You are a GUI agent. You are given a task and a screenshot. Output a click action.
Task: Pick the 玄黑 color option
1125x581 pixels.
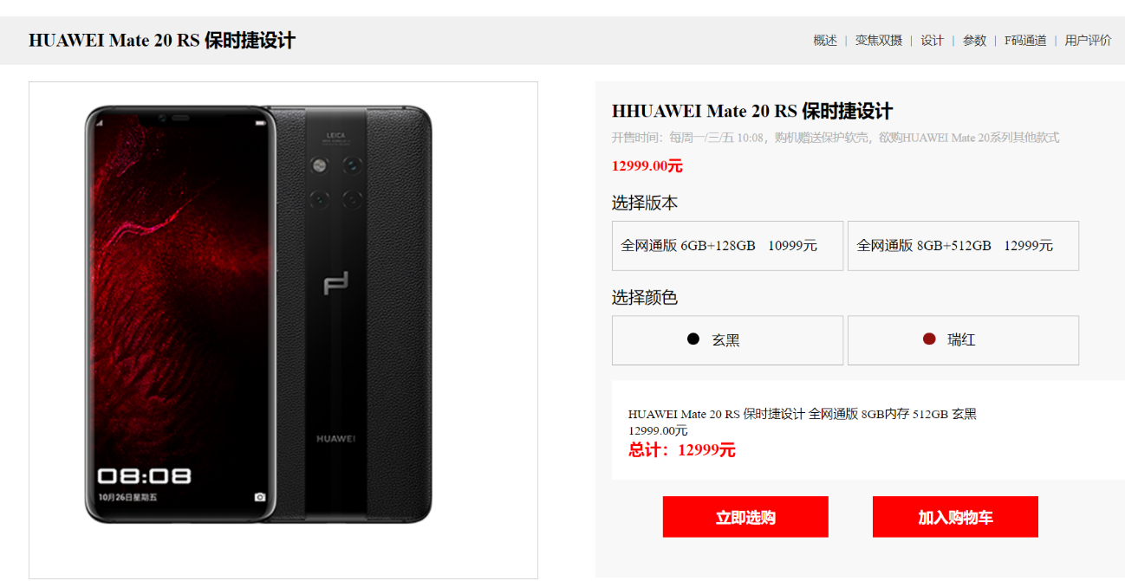click(x=727, y=340)
